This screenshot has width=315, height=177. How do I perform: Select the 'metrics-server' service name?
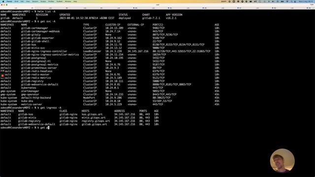point(31,104)
